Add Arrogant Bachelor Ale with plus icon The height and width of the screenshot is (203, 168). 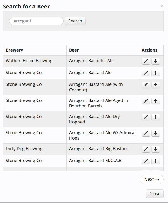tap(155, 61)
